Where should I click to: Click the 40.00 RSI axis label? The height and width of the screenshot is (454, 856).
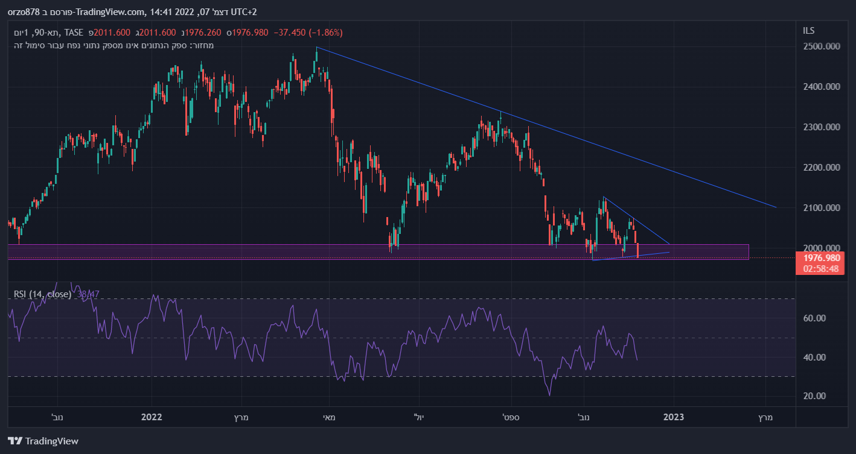(x=814, y=357)
